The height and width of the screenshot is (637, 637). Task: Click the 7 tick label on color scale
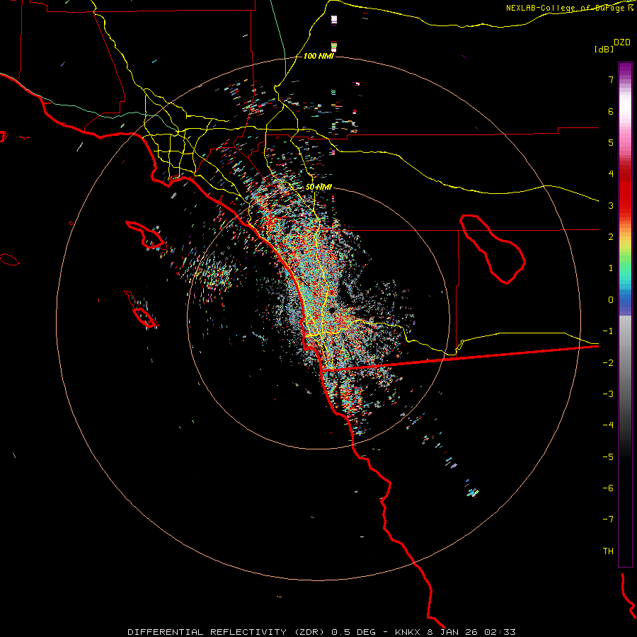pyautogui.click(x=611, y=79)
